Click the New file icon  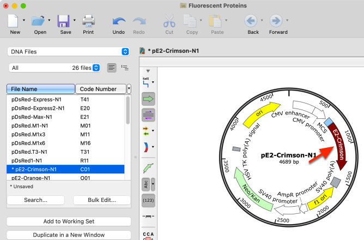click(13, 21)
